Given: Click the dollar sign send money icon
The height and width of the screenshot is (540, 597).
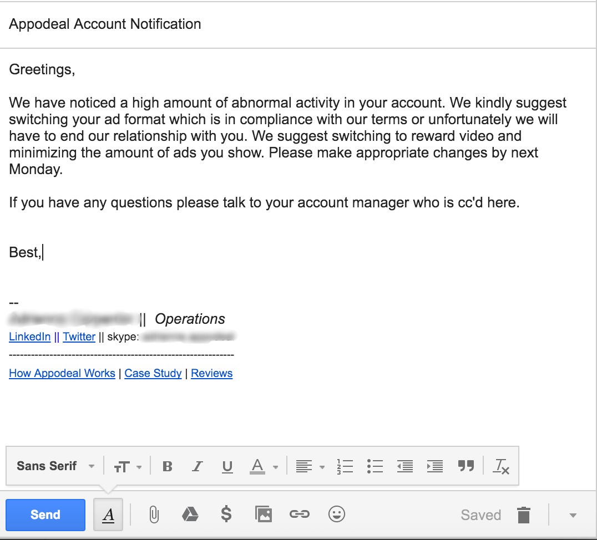Looking at the screenshot, I should [226, 514].
